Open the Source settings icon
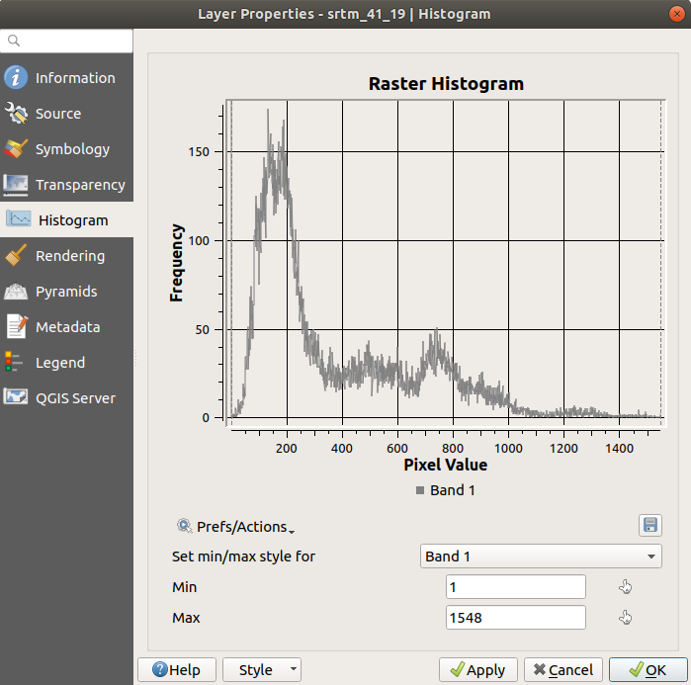The image size is (691, 685). click(x=16, y=114)
